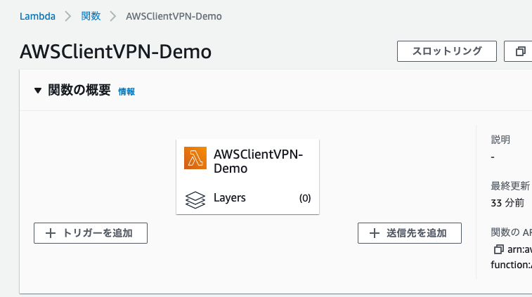Copy the function ARN via copy icon
This screenshot has width=532, height=297.
coord(498,249)
